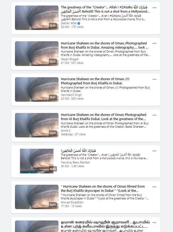Open three-dot menu for Nayan Bhagat video
The image size is (173, 232).
coord(154,43)
